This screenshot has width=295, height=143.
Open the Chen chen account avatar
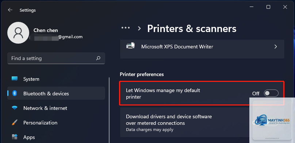[x=18, y=33]
